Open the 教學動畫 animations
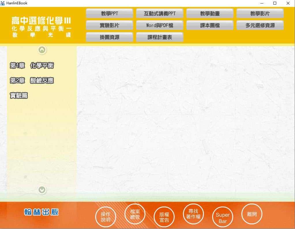This screenshot has height=229, width=295. [210, 14]
